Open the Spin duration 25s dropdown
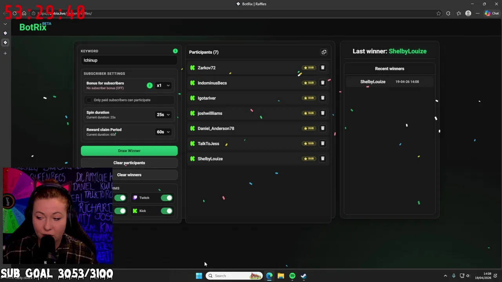 163,115
